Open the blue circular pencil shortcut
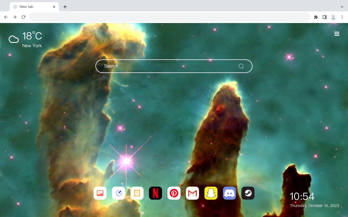Screen dimensions: 348x217 tap(119, 193)
